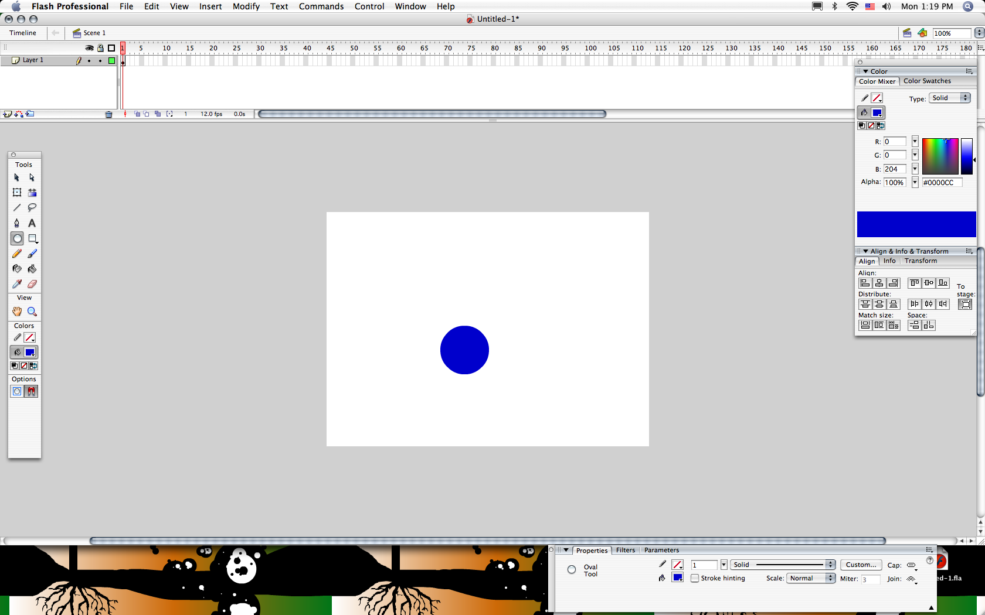Screen dimensions: 985x615
Task: Click the Custom... stroke button
Action: 861,565
